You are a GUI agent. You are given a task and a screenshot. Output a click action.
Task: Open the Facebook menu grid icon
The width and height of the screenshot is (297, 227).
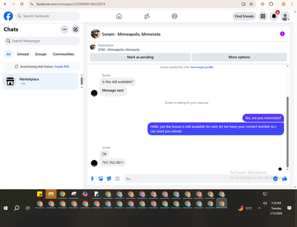[x=263, y=16]
